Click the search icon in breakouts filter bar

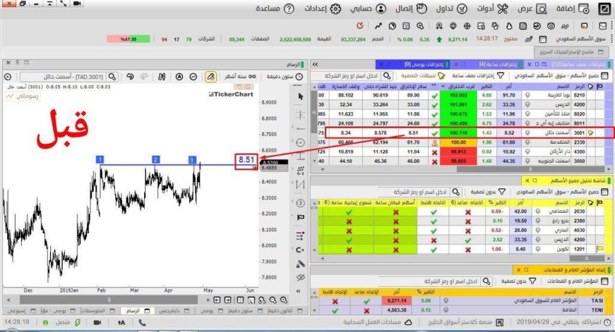point(387,76)
